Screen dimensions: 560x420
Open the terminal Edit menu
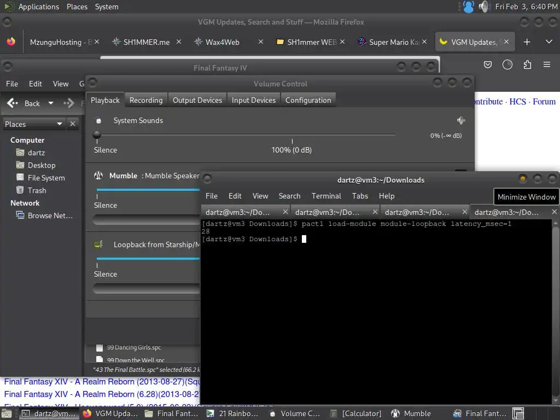pos(235,196)
